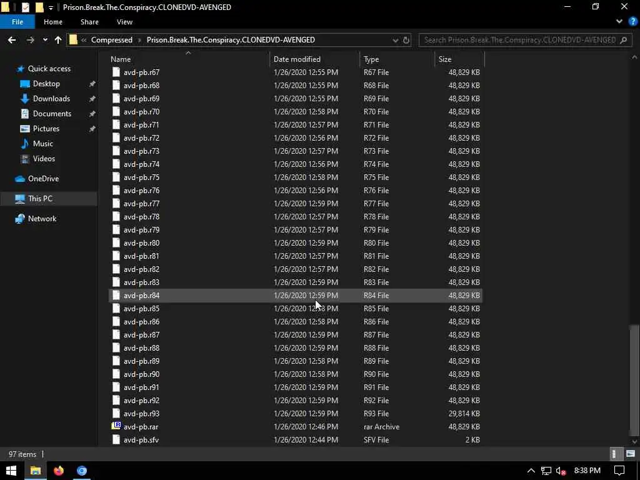
Task: Open Pictures in the navigation pane
Action: point(46,129)
